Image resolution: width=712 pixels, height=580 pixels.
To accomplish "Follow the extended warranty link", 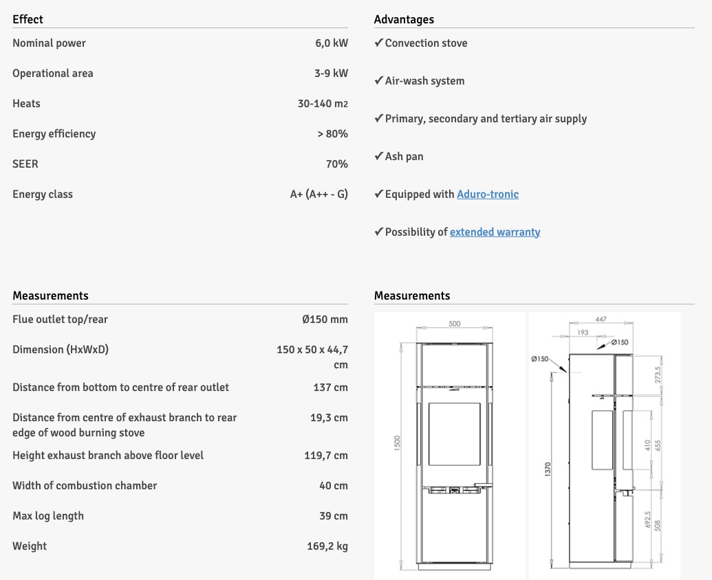I will pos(495,232).
